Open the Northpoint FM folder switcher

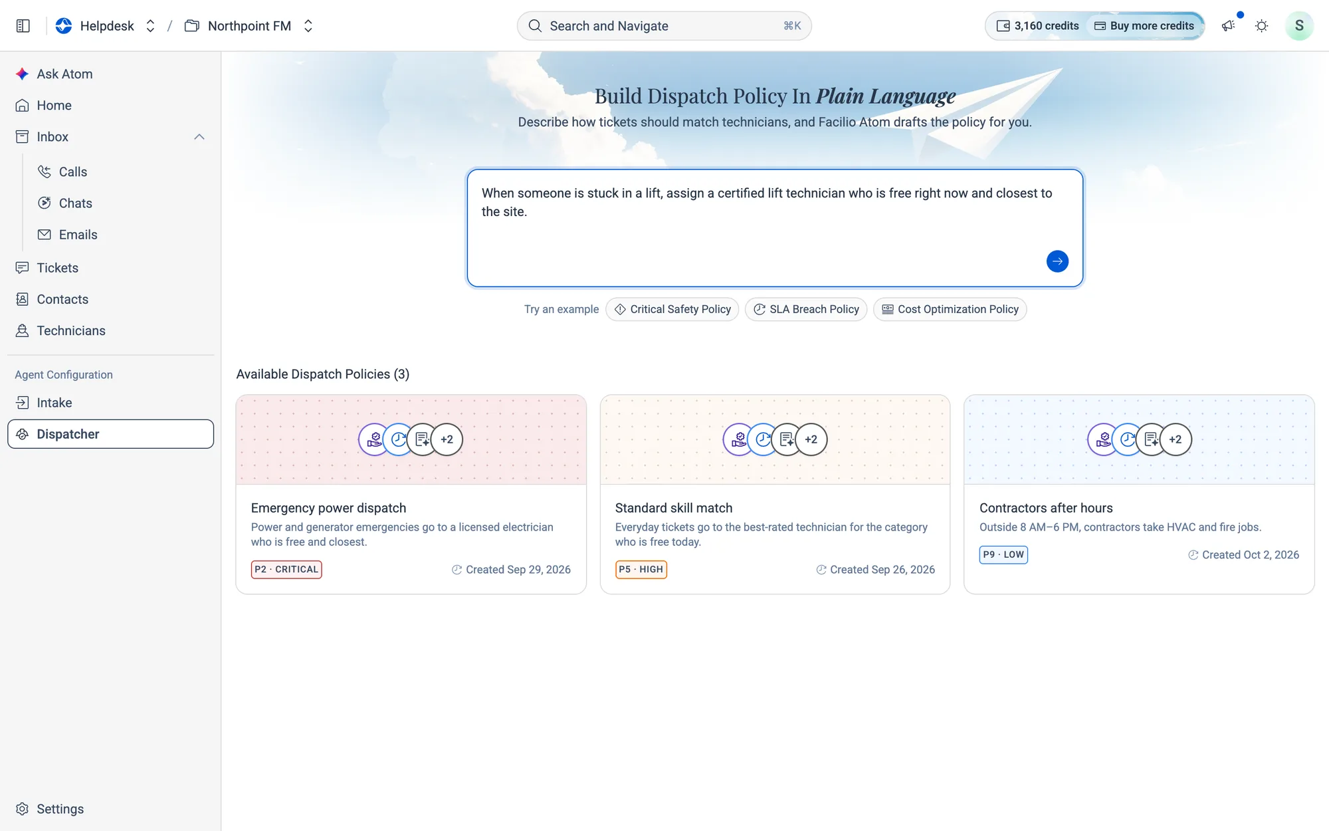308,26
